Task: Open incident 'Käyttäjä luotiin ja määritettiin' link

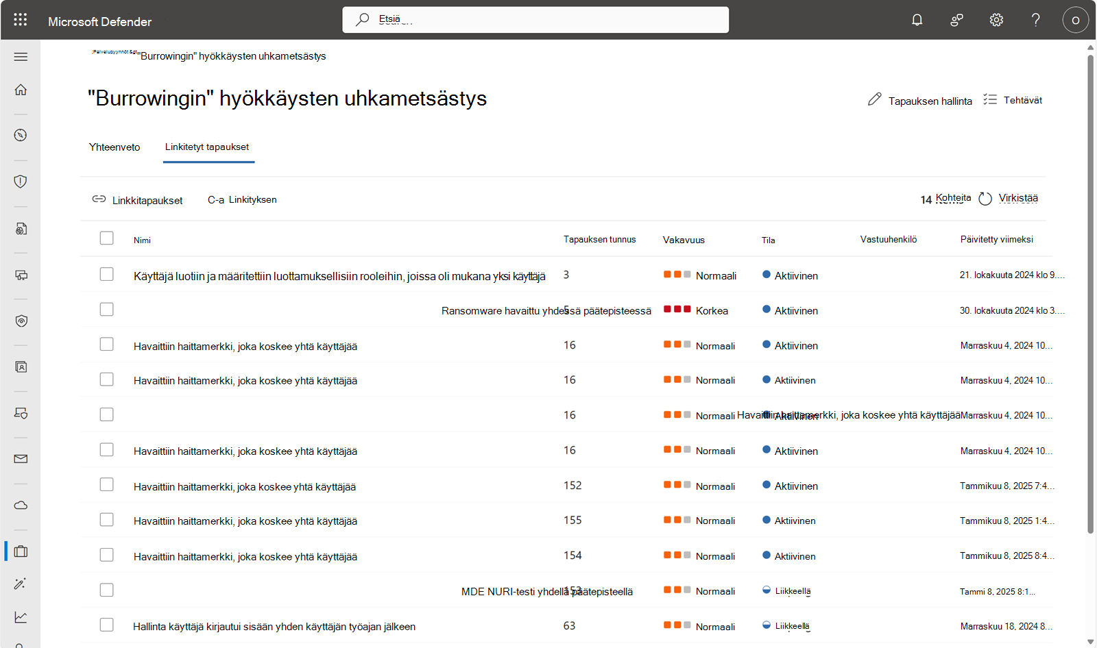Action: [339, 276]
